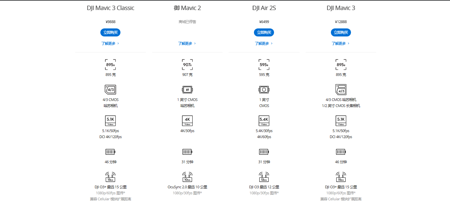Open 了解更多 link for DJI Mavic 3 Classic
450x203 pixels.
[110, 43]
